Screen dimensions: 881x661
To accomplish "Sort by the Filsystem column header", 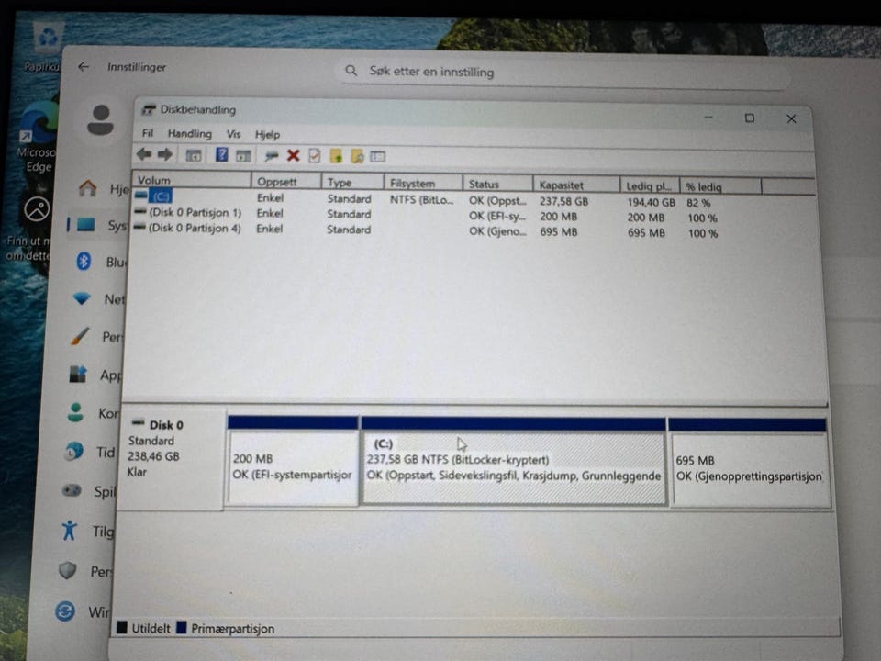I will 424,184.
